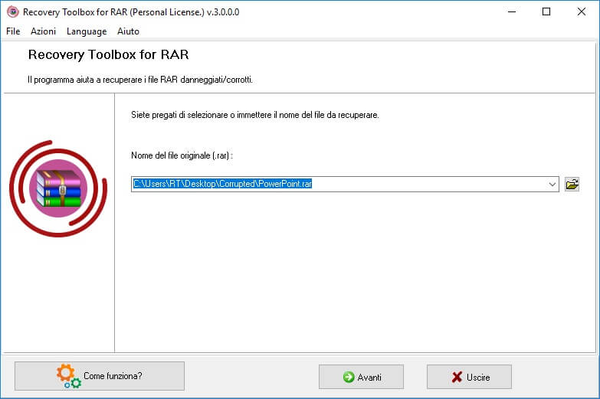This screenshot has width=600, height=399.
Task: Click the WinRAR books logo image
Action: tap(58, 188)
